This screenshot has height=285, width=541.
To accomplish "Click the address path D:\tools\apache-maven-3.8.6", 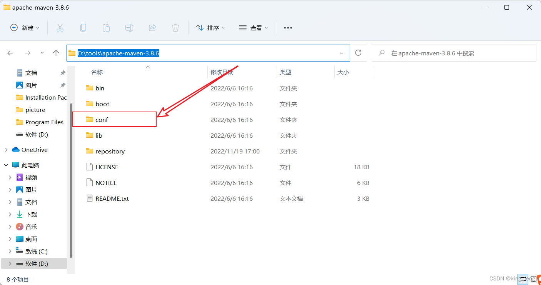I will point(119,53).
